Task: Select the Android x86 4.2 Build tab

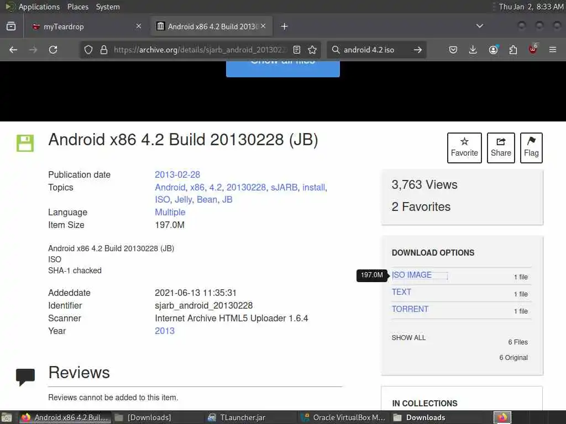Action: tap(212, 26)
